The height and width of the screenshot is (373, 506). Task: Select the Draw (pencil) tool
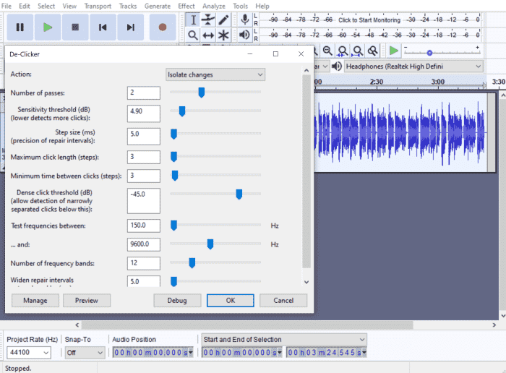224,20
